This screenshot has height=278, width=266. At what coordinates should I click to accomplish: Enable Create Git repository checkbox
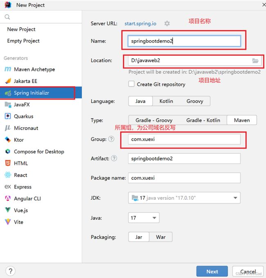coord(131,84)
